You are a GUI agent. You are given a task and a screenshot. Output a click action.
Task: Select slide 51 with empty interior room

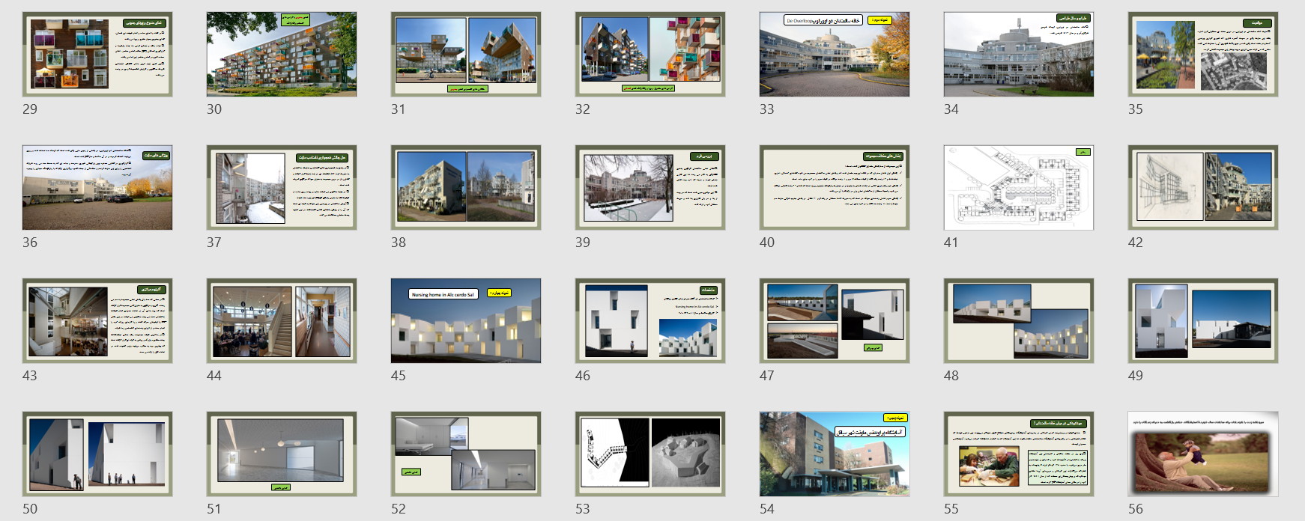(282, 454)
